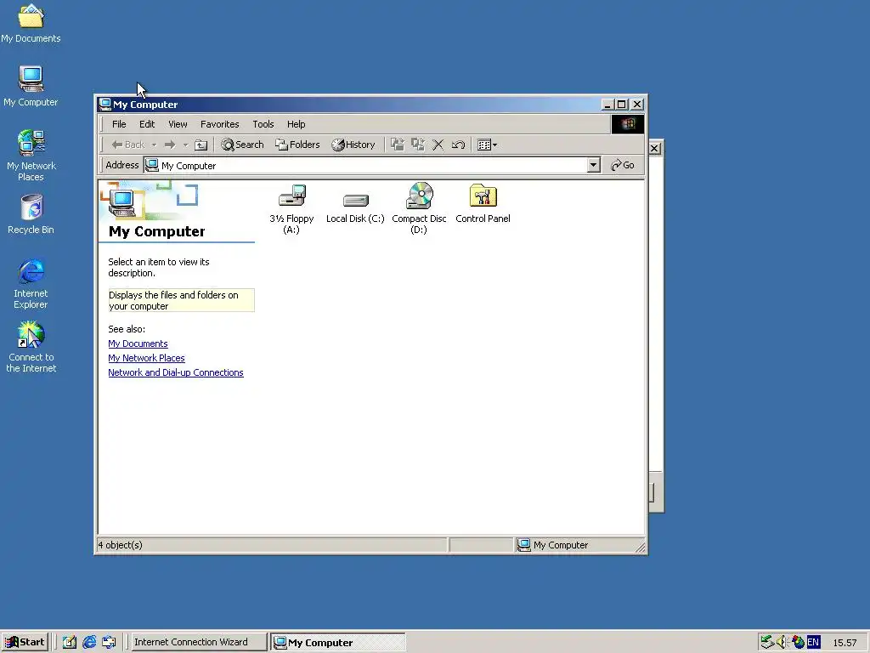Select the My Computer desktop icon
The image size is (870, 653).
[31, 86]
